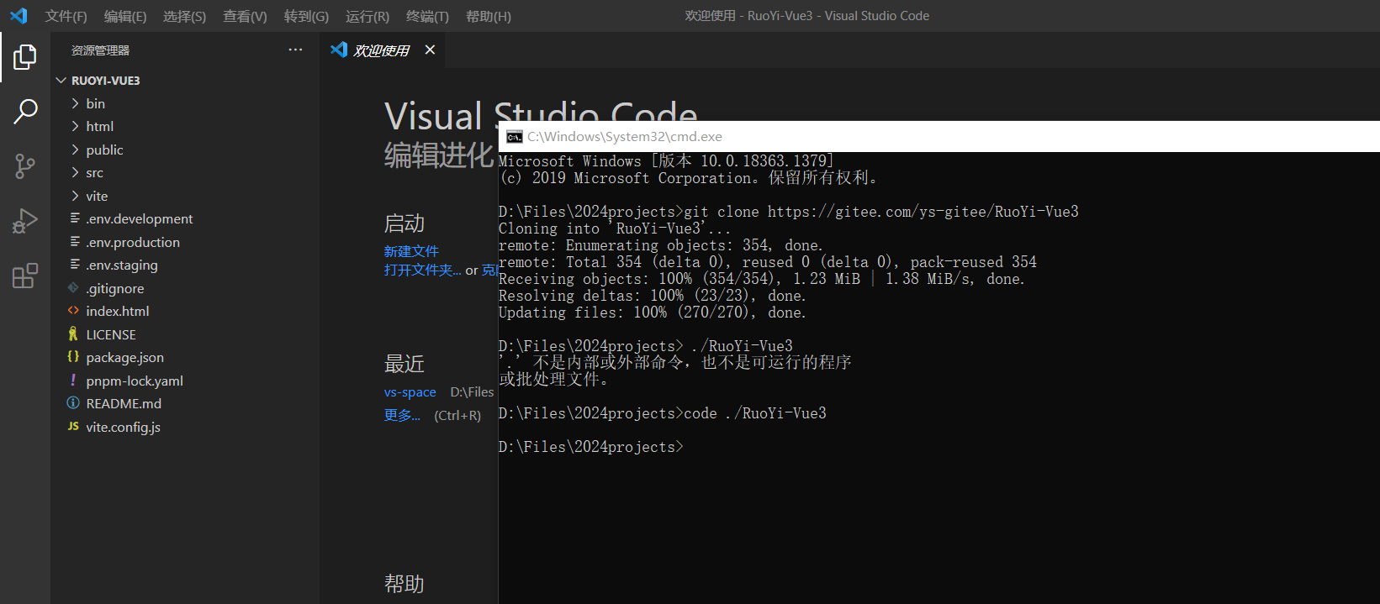Click the last cmd prompt line D:\Files\2024projects>
The width and height of the screenshot is (1380, 604).
tap(591, 447)
